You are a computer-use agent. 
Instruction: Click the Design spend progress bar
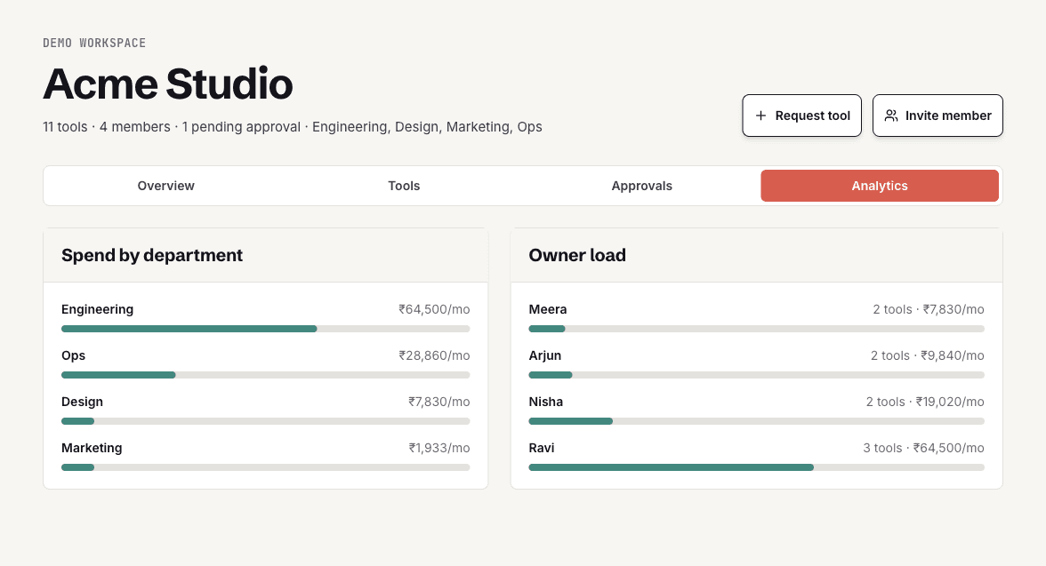point(265,421)
